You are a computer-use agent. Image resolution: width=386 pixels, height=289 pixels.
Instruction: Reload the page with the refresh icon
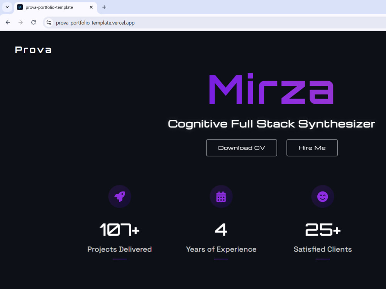point(34,23)
